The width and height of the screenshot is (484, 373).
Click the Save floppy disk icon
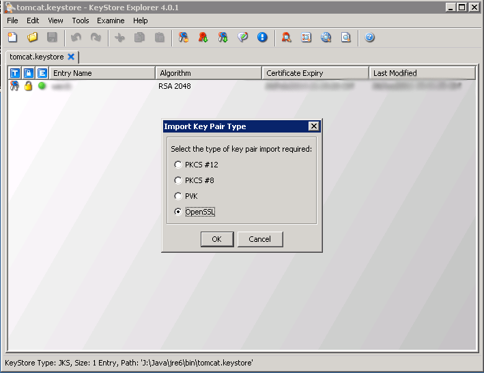coord(52,38)
